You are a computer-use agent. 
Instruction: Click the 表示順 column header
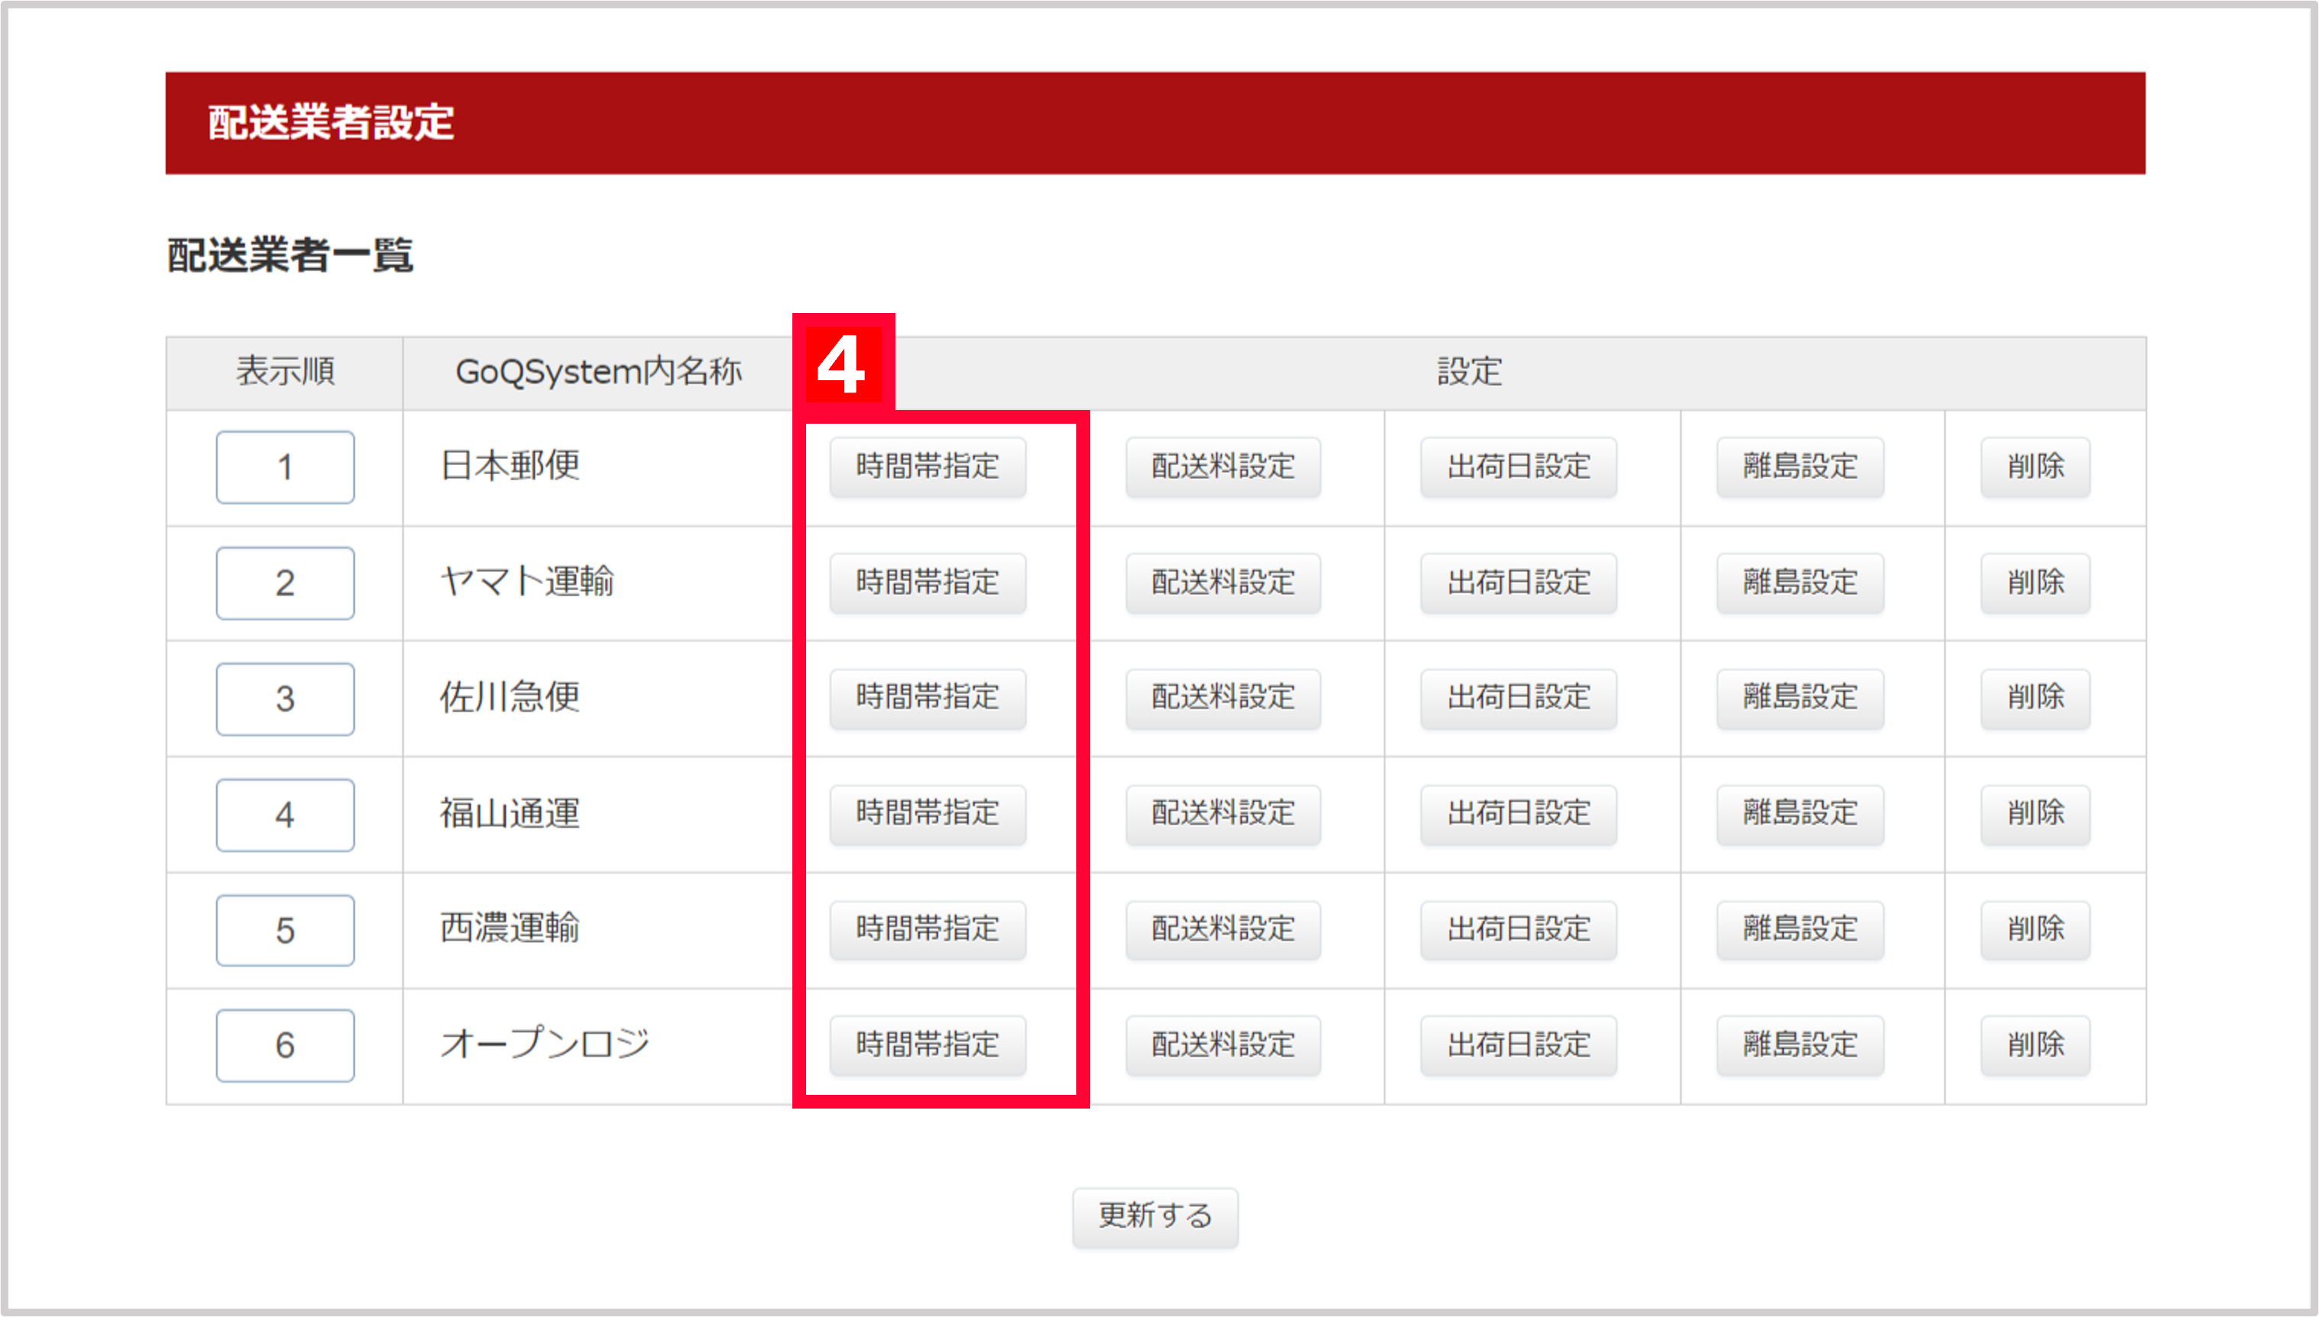click(x=285, y=372)
